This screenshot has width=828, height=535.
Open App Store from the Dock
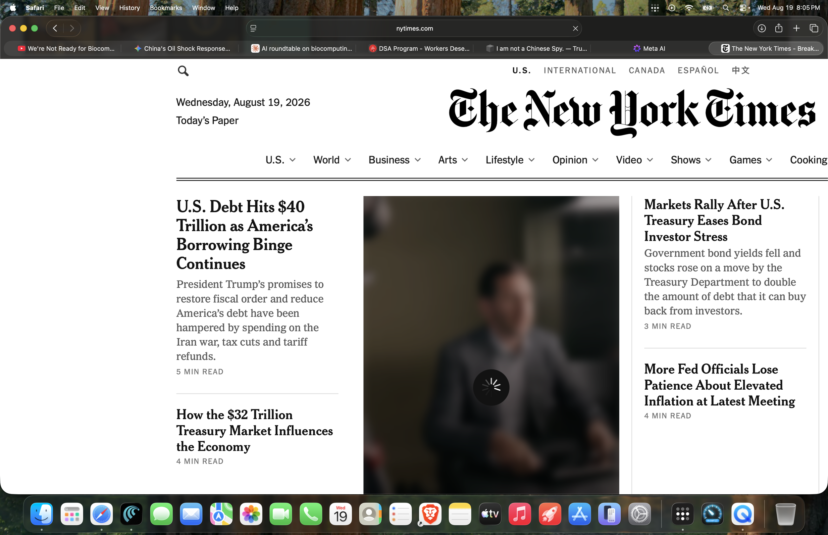click(x=580, y=514)
